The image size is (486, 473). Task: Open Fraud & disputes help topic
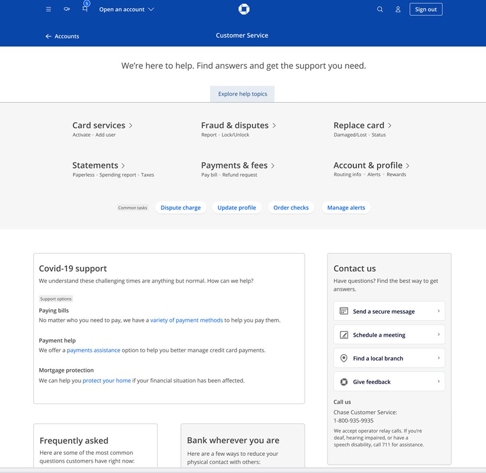point(234,125)
